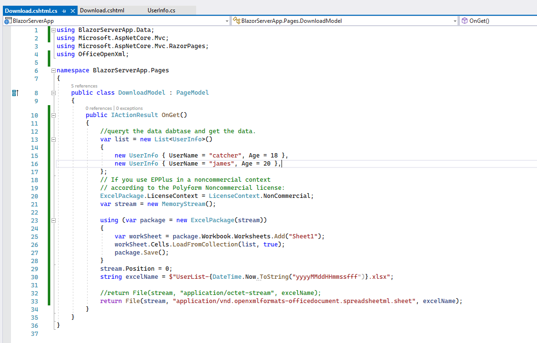537x343 pixels.
Task: Click line number 16 in the gutter
Action: 34,164
